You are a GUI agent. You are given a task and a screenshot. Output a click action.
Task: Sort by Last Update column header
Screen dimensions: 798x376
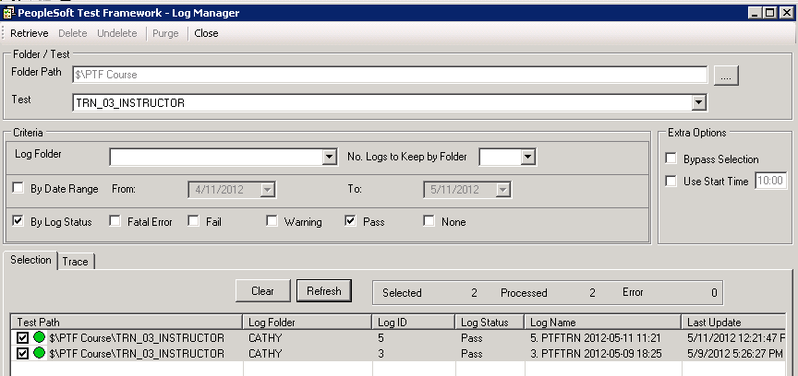[x=734, y=323]
